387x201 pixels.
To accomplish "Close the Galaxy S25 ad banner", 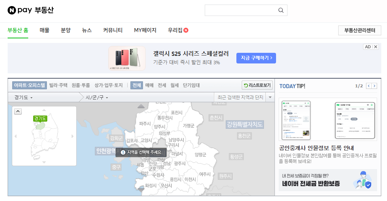I will point(376,47).
